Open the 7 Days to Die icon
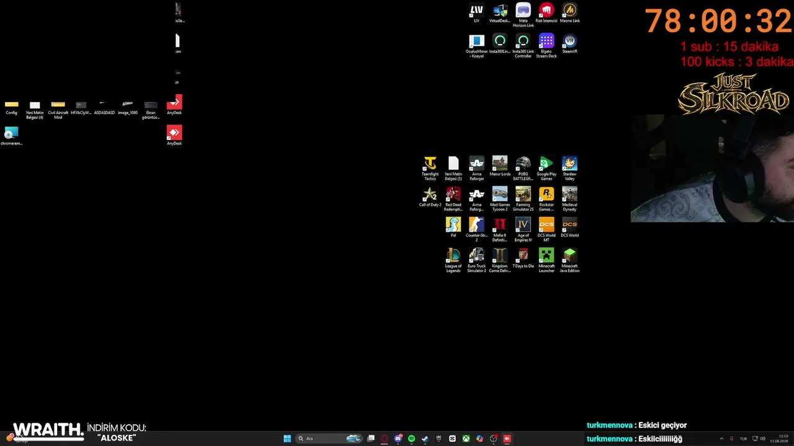The image size is (794, 446). [x=523, y=258]
